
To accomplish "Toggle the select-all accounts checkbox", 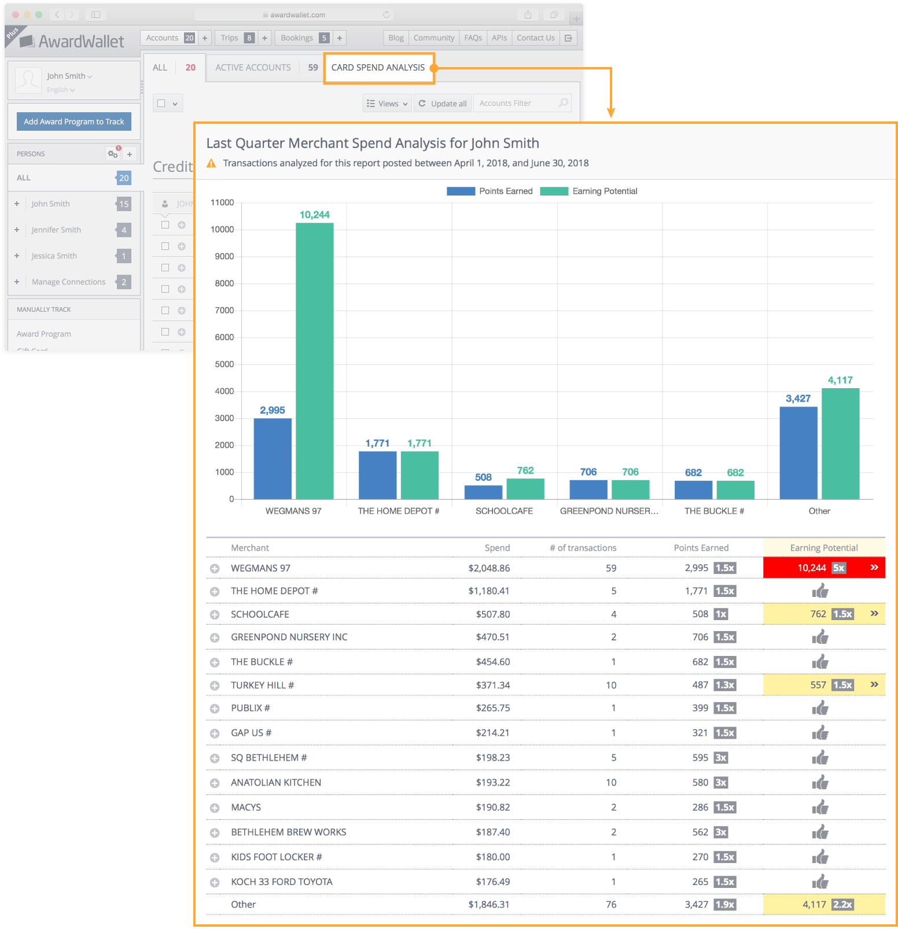I will (x=161, y=104).
